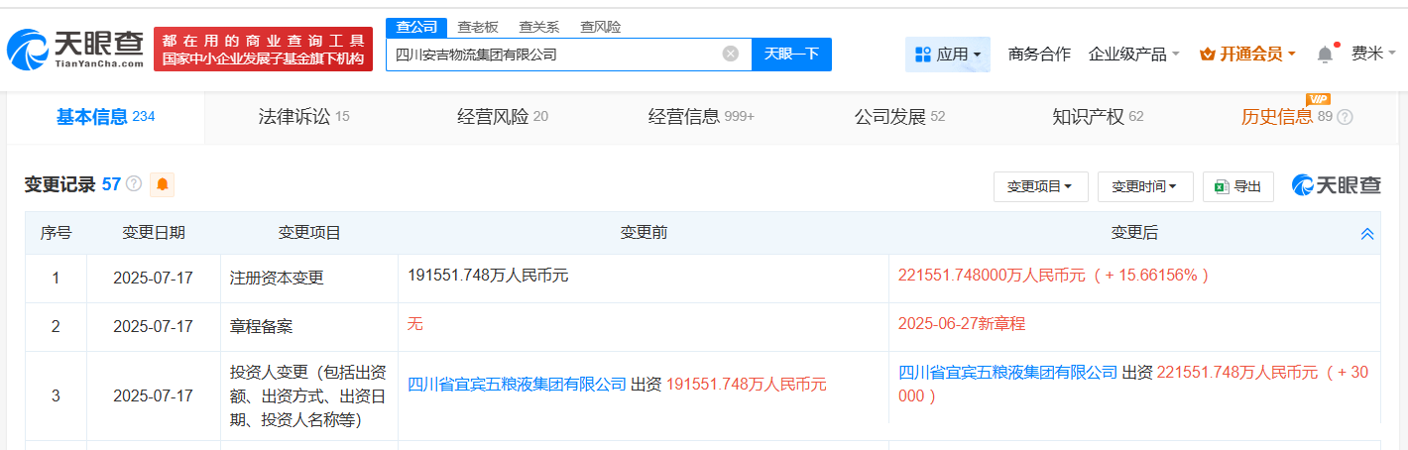Switch to the 查老板 search tab

coord(478,27)
